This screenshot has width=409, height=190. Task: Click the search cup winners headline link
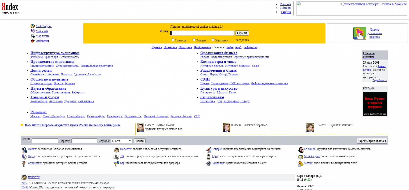(73, 125)
